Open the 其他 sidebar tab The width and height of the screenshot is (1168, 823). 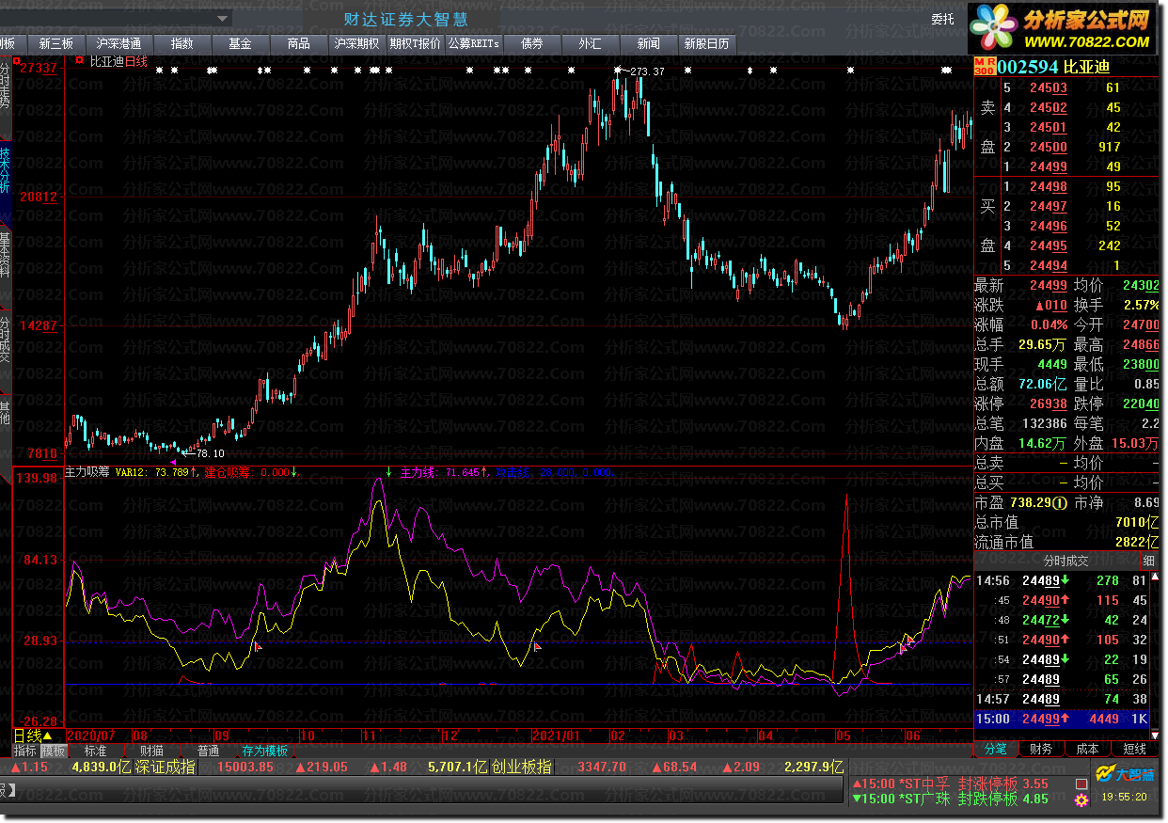pos(5,413)
